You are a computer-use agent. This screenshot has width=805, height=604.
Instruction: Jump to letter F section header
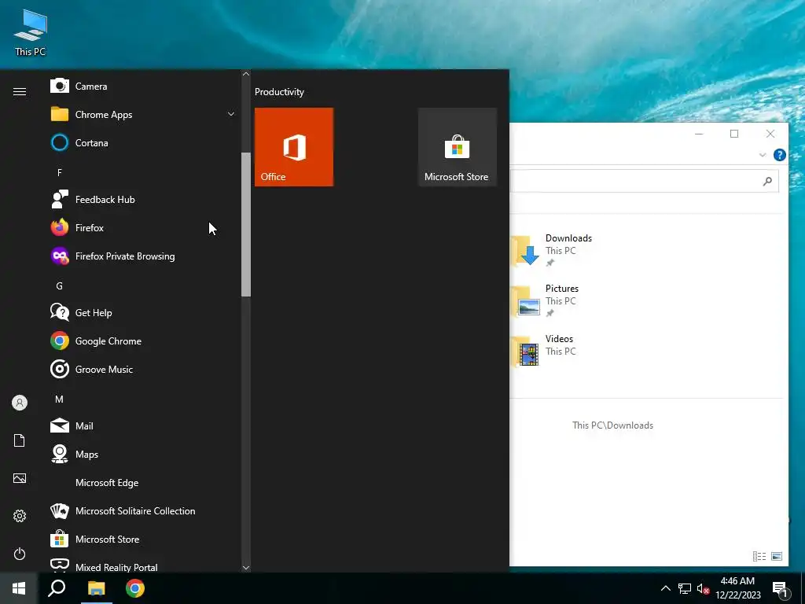pos(60,172)
